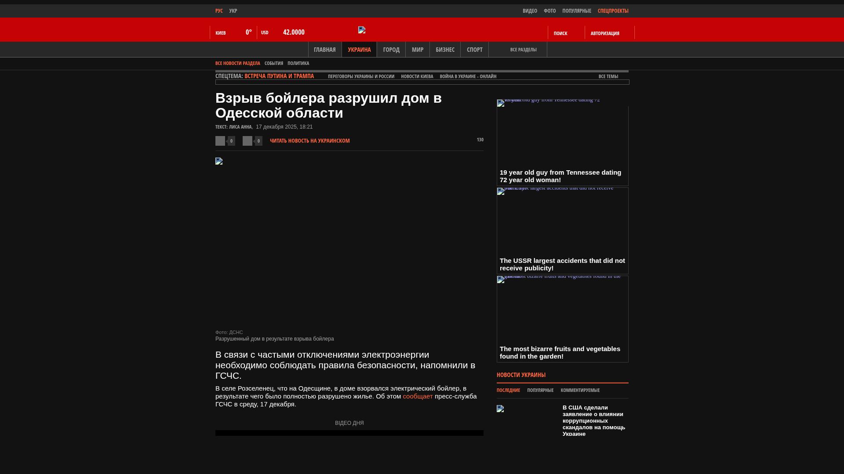Switch to the Популярные news tab
Viewport: 844px width, 474px height.
click(540, 390)
